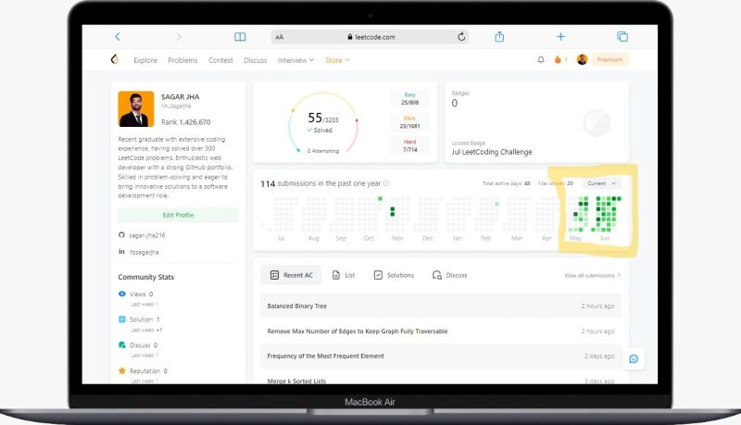Show Safari tab overview icon
Viewport: 741px width, 425px height.
(622, 36)
